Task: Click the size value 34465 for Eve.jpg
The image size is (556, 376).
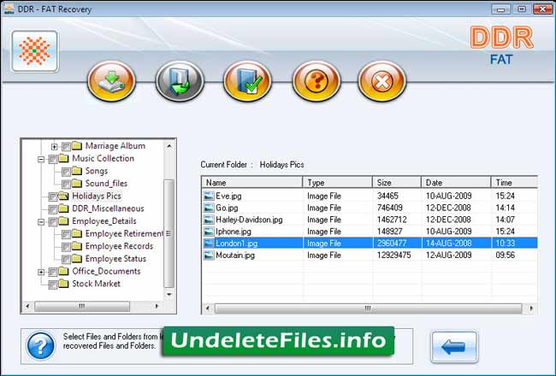Action: click(x=387, y=196)
